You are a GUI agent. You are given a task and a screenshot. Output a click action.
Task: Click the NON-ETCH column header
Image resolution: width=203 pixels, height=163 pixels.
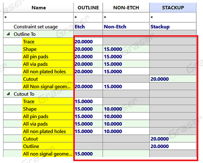126,8
